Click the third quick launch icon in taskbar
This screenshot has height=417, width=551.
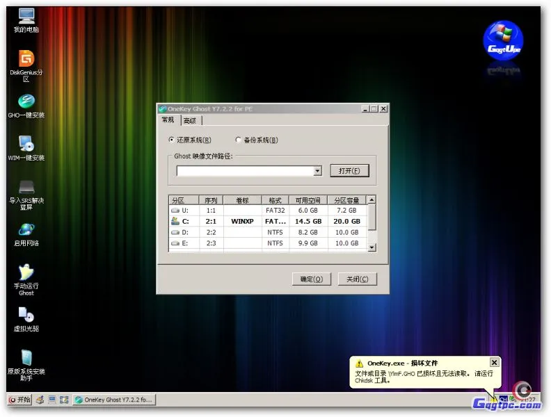tap(64, 400)
